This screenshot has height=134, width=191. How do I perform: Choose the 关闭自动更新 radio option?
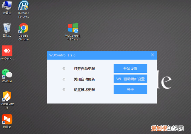tap(64, 79)
